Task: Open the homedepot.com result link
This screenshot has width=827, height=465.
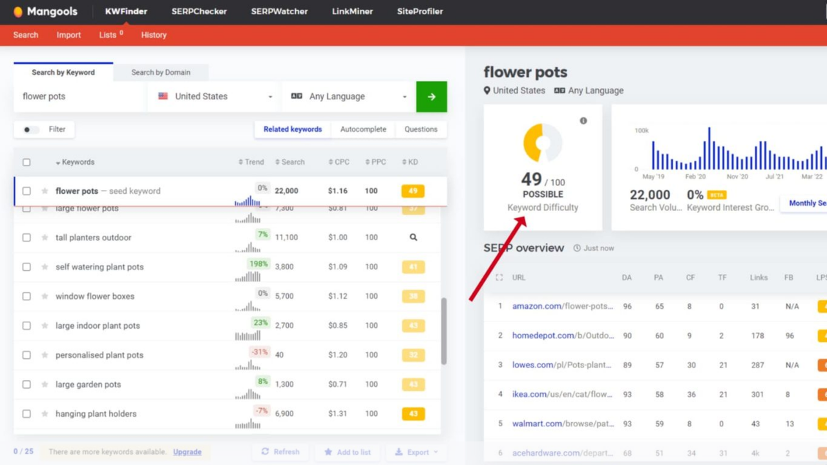Action: point(561,336)
